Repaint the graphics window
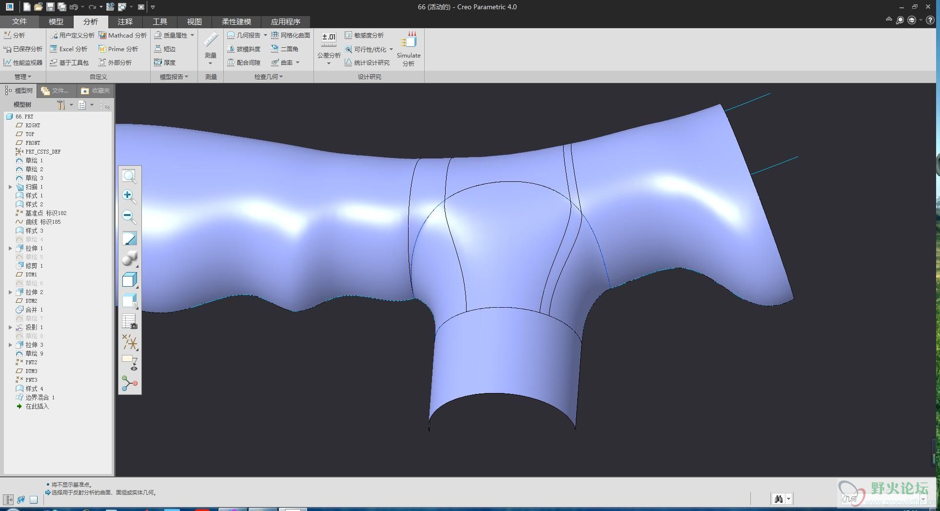The width and height of the screenshot is (940, 511). (129, 238)
